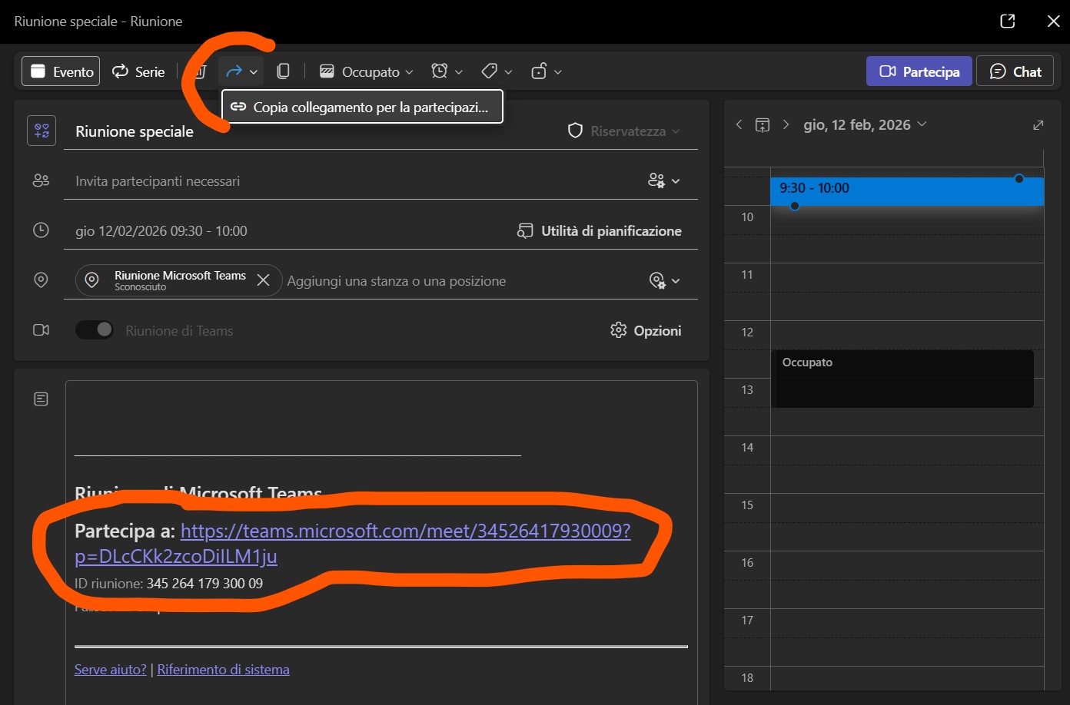This screenshot has height=705, width=1070.
Task: Remove Riunione Microsoft Teams location
Action: coord(263,280)
